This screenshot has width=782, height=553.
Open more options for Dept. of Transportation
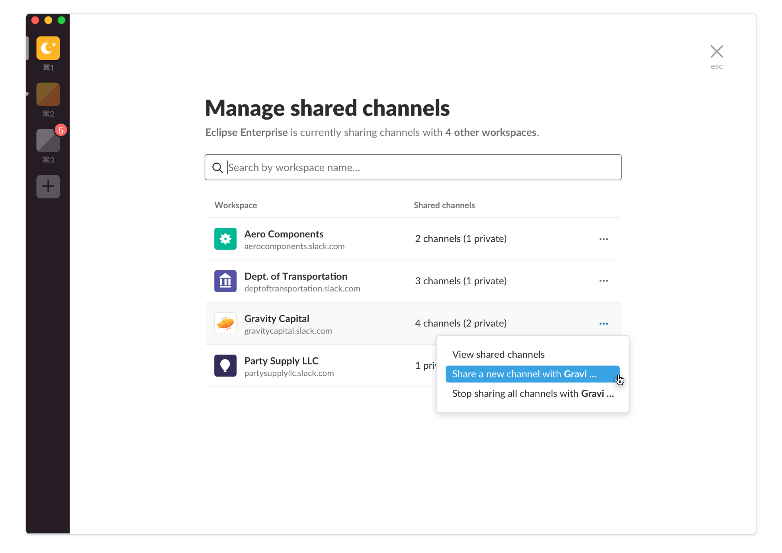603,281
